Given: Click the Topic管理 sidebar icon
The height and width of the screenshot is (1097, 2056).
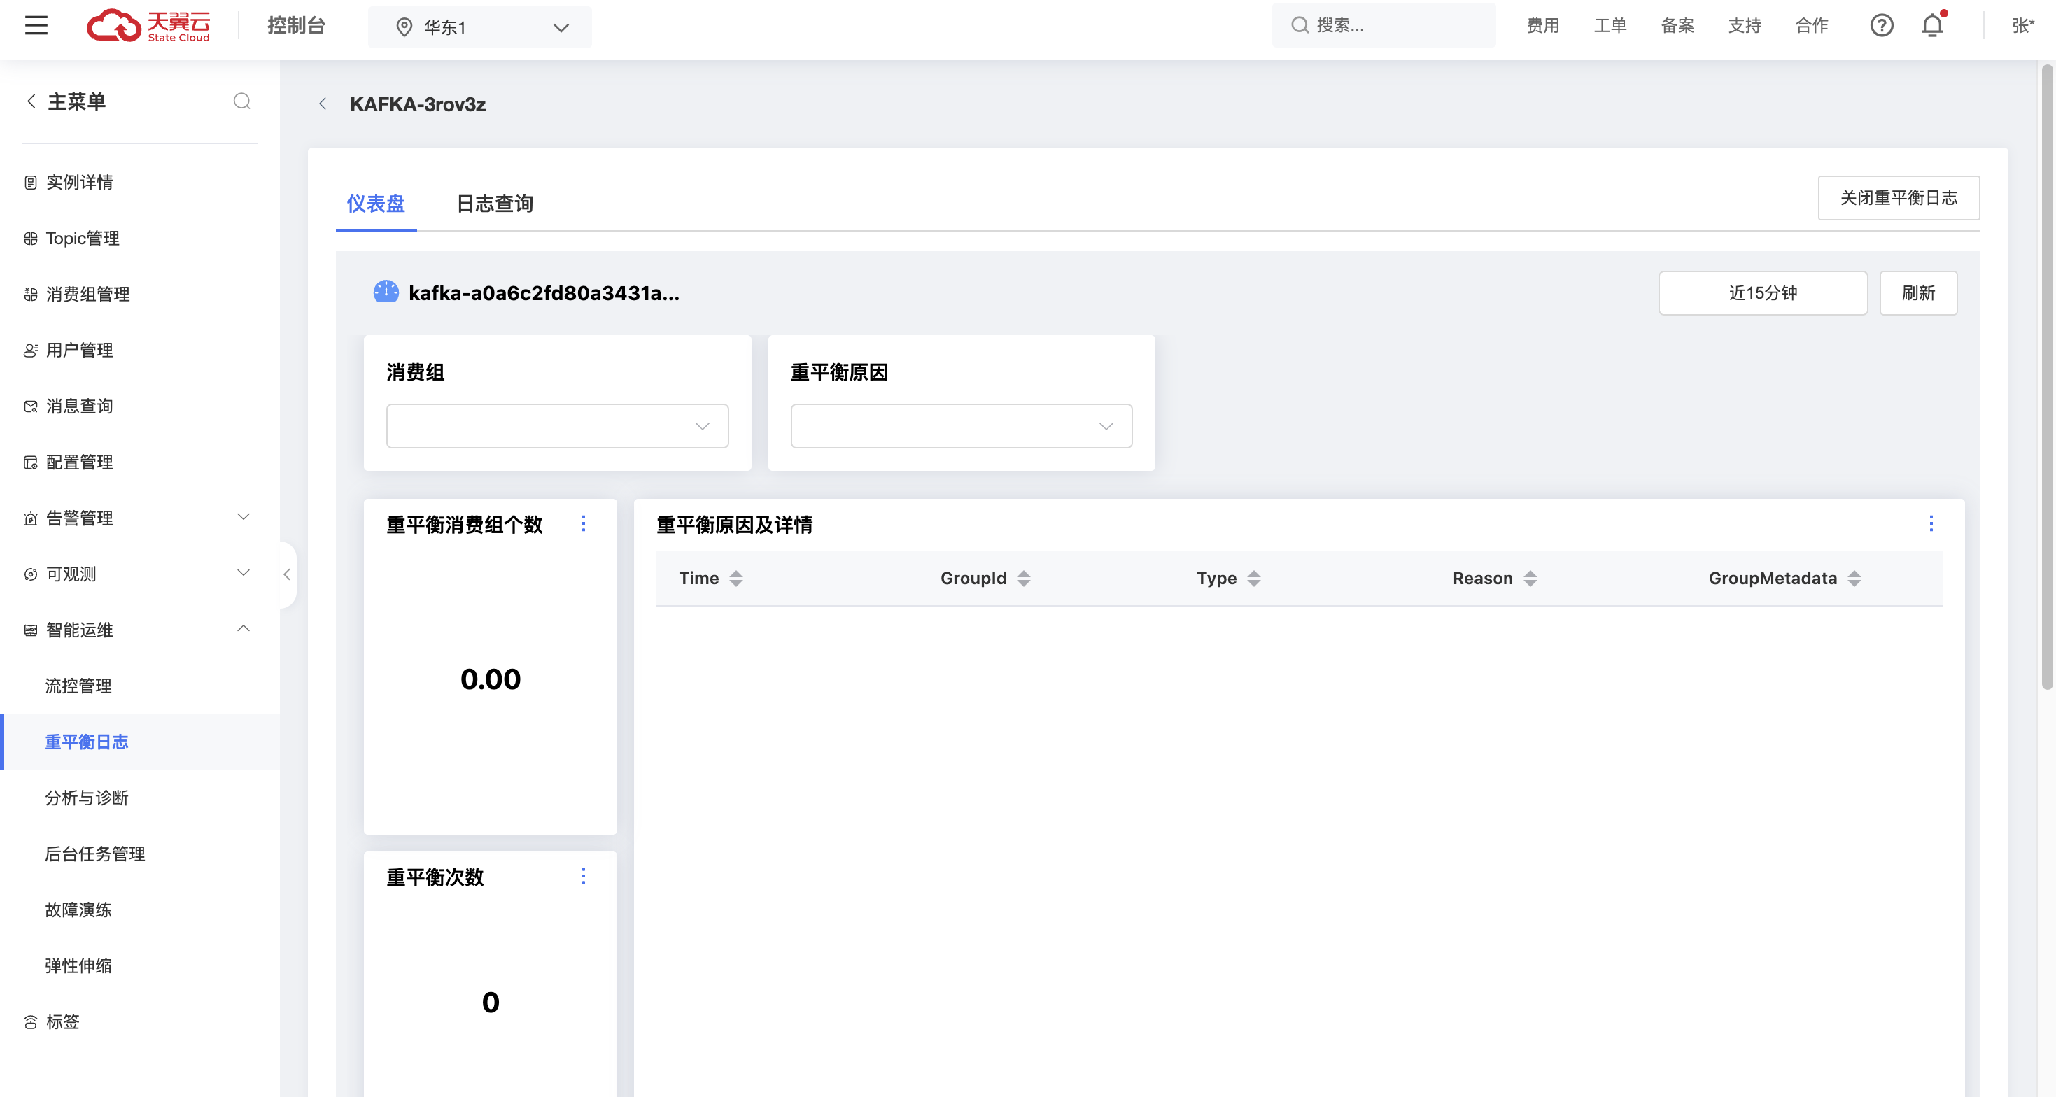Looking at the screenshot, I should 30,239.
